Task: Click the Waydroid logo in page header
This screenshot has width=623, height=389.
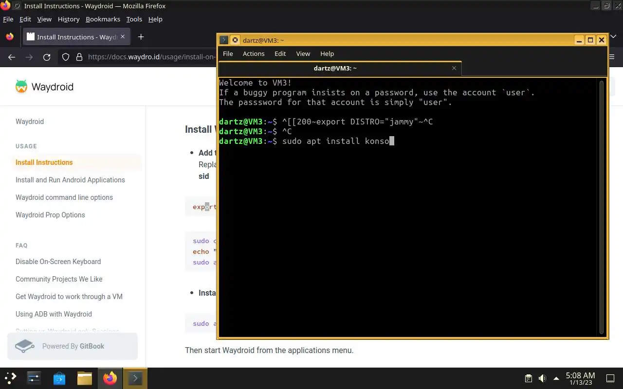Action: point(44,87)
